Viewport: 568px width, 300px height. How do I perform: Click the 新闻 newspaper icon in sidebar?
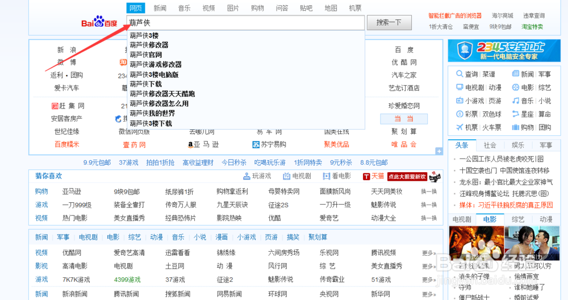[x=516, y=74]
